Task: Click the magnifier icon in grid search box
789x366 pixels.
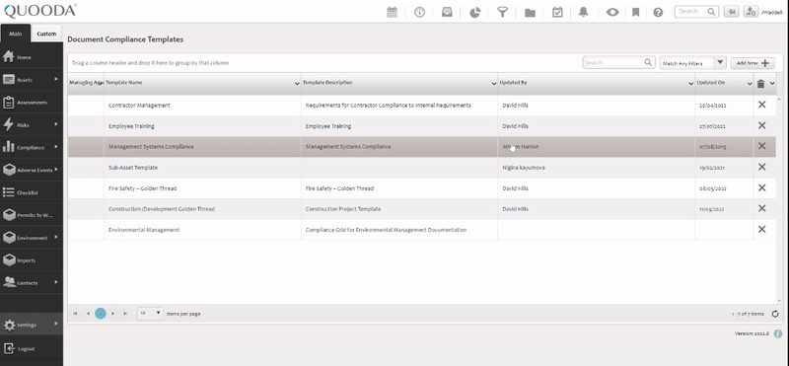Action: pyautogui.click(x=649, y=62)
